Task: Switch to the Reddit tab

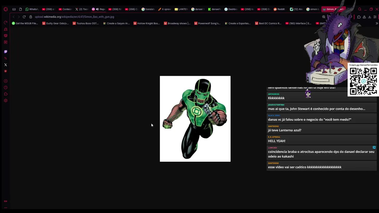Action: tap(280, 9)
